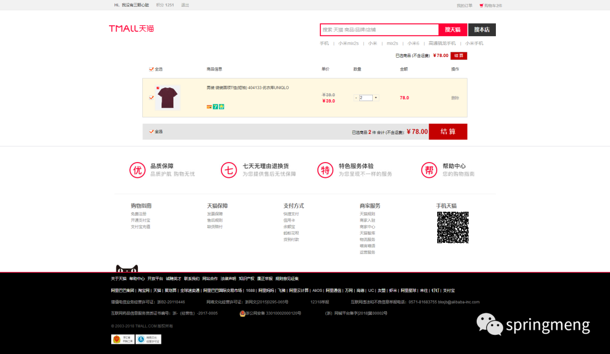Viewport: 610px width, 354px height.
Task: Click the red 搜天猫 search button
Action: click(453, 29)
